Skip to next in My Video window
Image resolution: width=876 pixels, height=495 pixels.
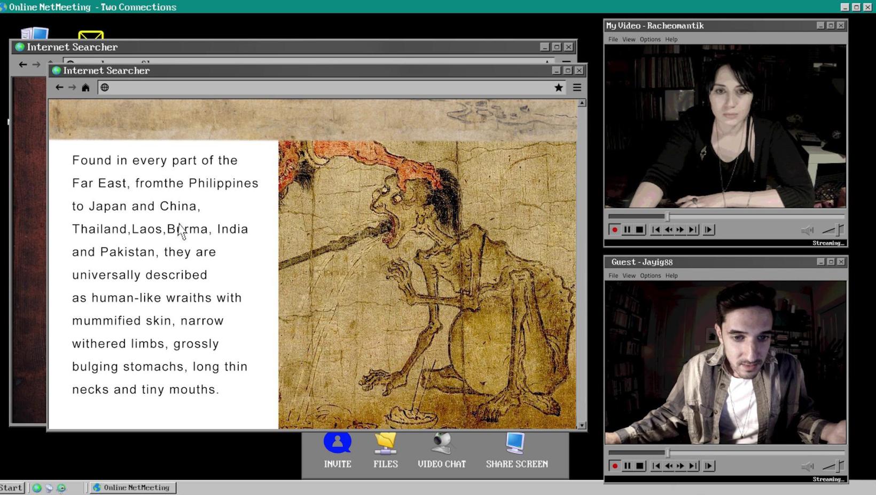[693, 230]
